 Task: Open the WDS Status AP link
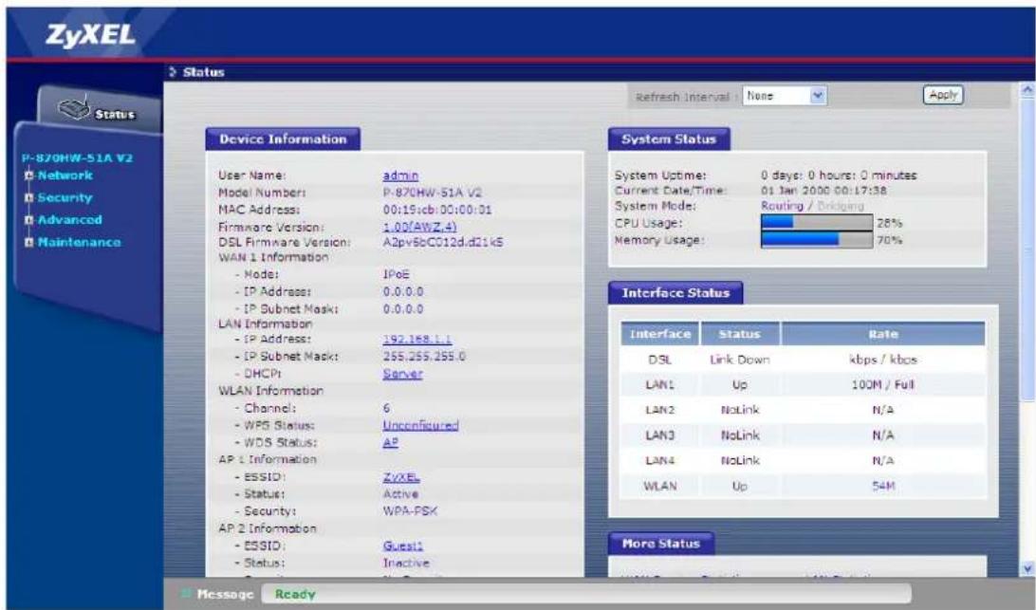391,442
